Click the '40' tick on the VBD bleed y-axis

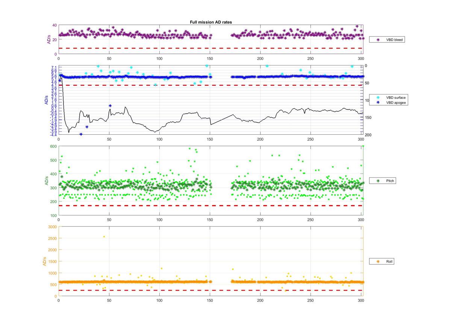pyautogui.click(x=55, y=25)
